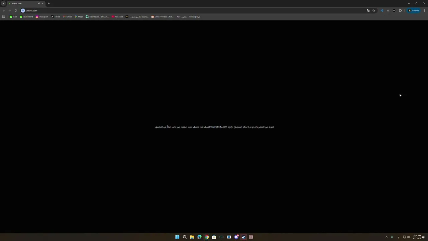
Task: Go back to previous page
Action: [x=4, y=10]
